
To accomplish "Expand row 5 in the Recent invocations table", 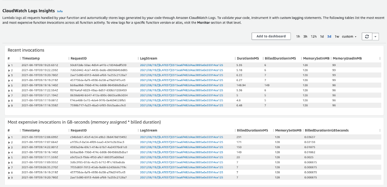I will [x=9, y=85].
